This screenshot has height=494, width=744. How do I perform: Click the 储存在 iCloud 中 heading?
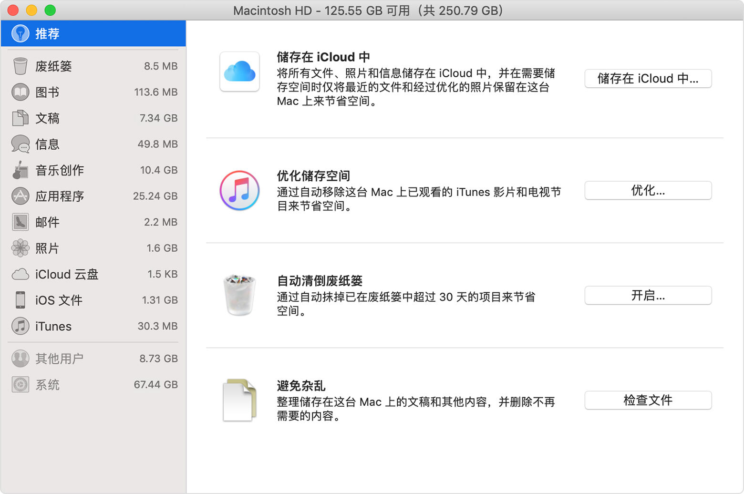323,57
